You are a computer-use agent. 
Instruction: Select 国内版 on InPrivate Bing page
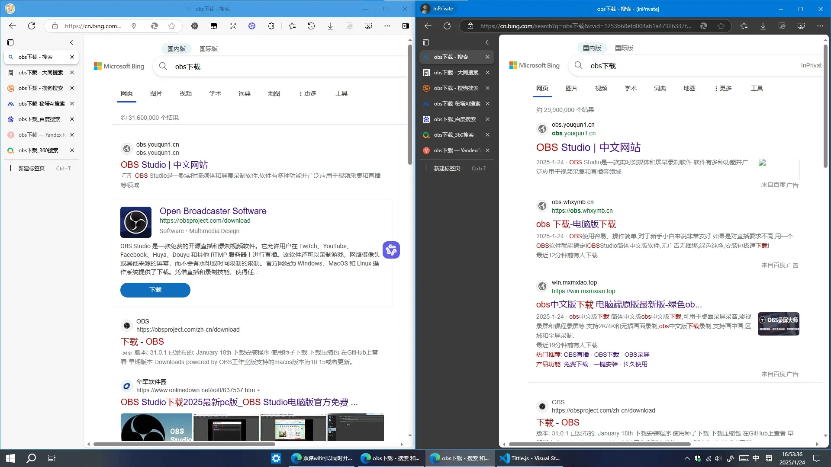pyautogui.click(x=592, y=48)
